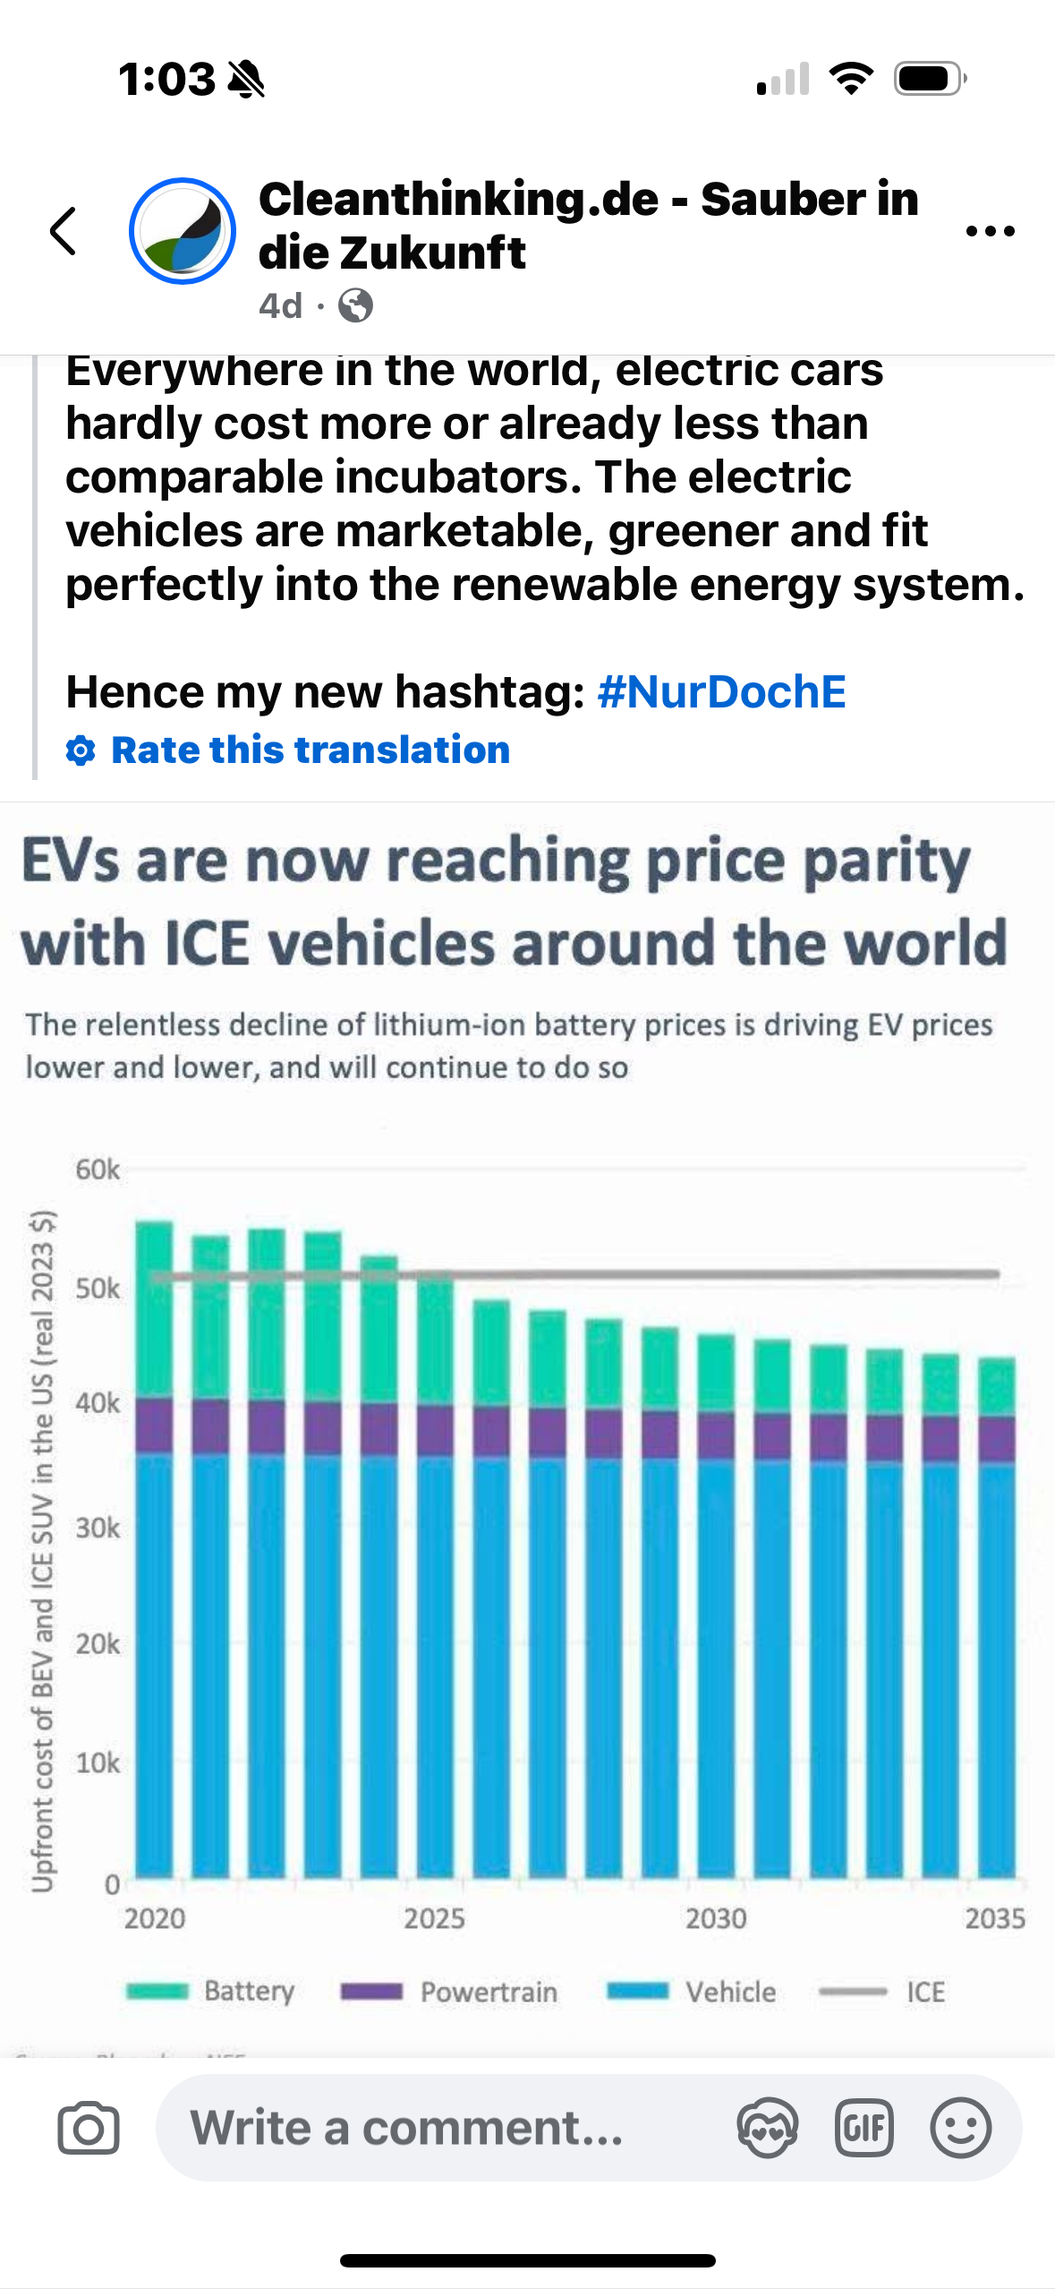Tap the green Battery legend swatch

click(x=157, y=1992)
